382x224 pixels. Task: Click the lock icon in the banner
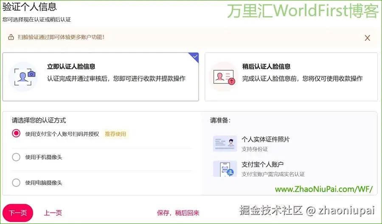pos(11,37)
